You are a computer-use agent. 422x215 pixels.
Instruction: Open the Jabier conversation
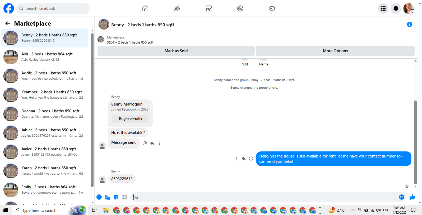[45, 133]
